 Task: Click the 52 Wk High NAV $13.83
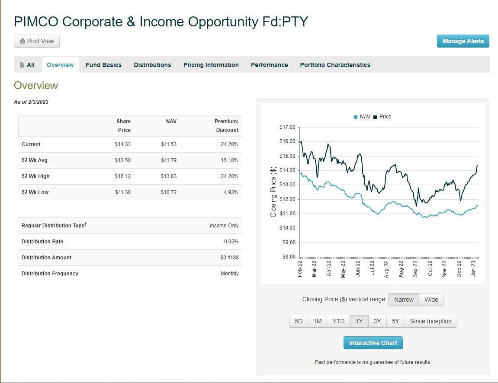coord(169,176)
